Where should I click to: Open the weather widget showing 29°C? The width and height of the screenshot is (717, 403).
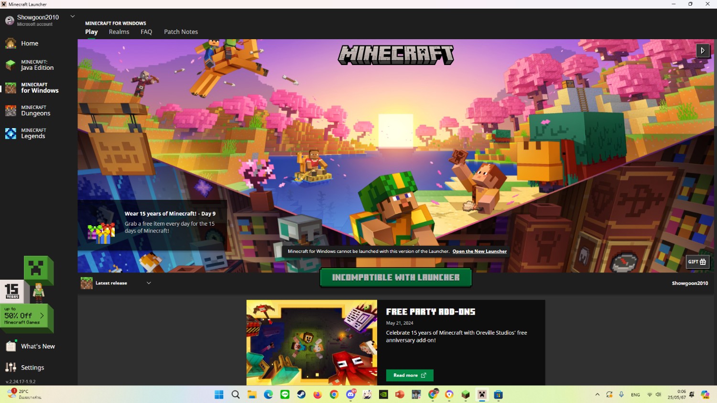tap(24, 394)
